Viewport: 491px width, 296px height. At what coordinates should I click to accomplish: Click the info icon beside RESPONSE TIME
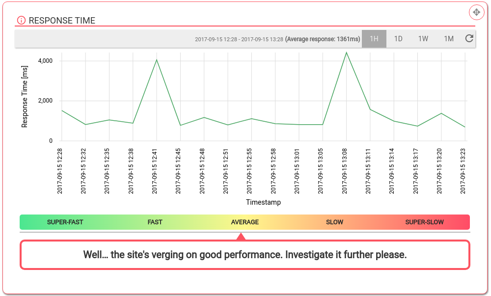(x=21, y=20)
